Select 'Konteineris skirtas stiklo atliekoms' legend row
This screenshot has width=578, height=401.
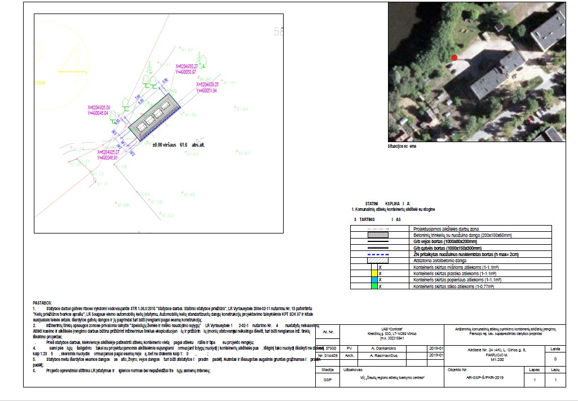451,286
